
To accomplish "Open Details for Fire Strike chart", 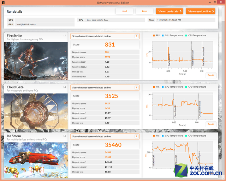I will [x=211, y=75].
